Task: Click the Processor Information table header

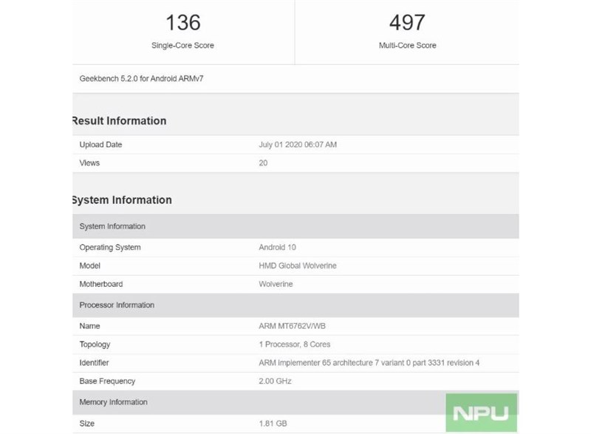Action: point(295,305)
